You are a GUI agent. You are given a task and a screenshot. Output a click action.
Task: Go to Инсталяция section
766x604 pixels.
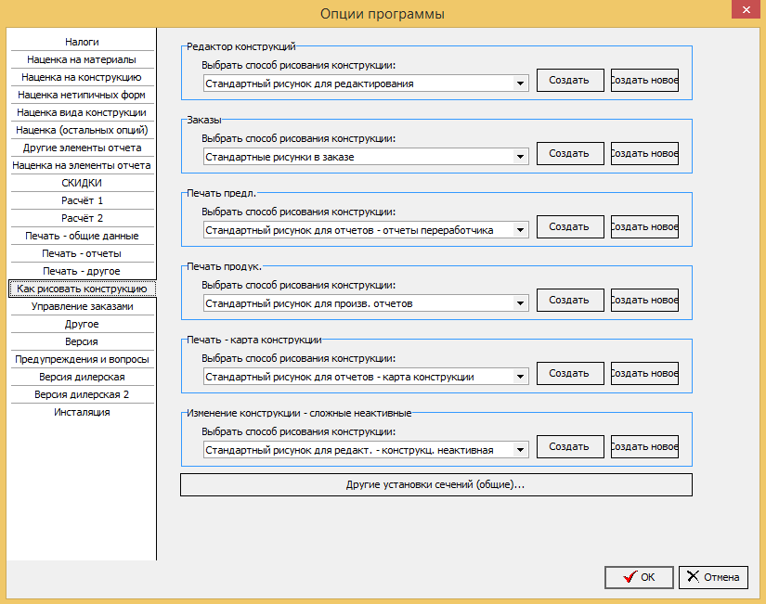click(82, 412)
